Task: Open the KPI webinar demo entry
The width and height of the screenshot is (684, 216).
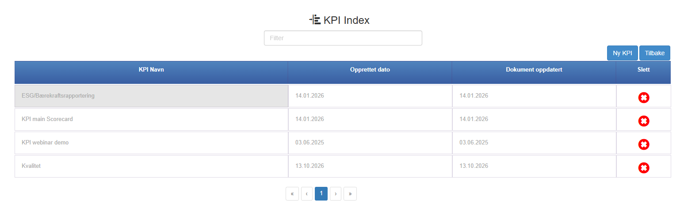Action: (151, 143)
